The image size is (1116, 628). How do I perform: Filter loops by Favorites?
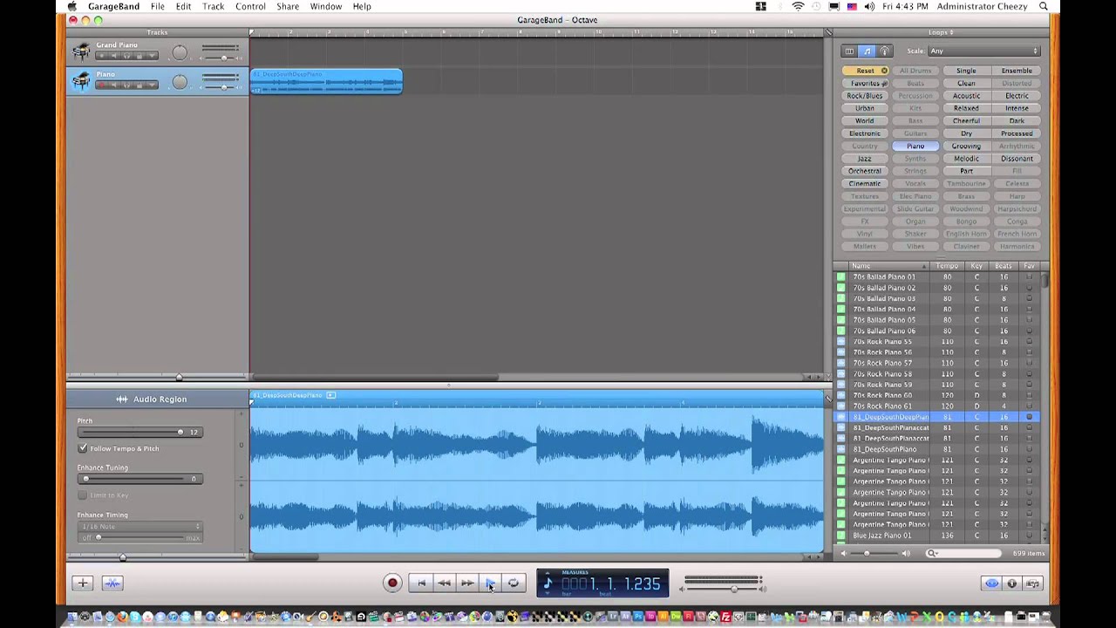pos(865,84)
